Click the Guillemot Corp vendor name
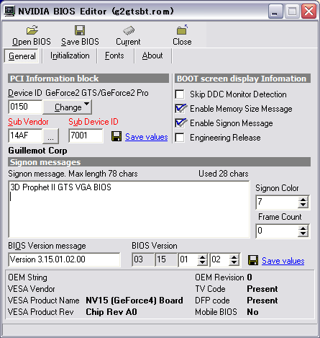This screenshot has height=338, width=320. point(37,151)
